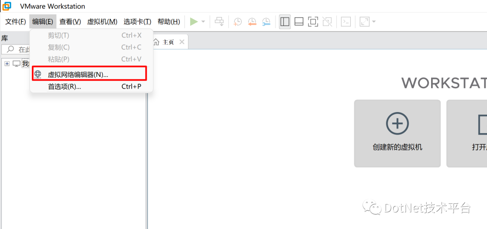The width and height of the screenshot is (487, 229).
Task: Open the power options dropdown arrow
Action: [x=203, y=22]
